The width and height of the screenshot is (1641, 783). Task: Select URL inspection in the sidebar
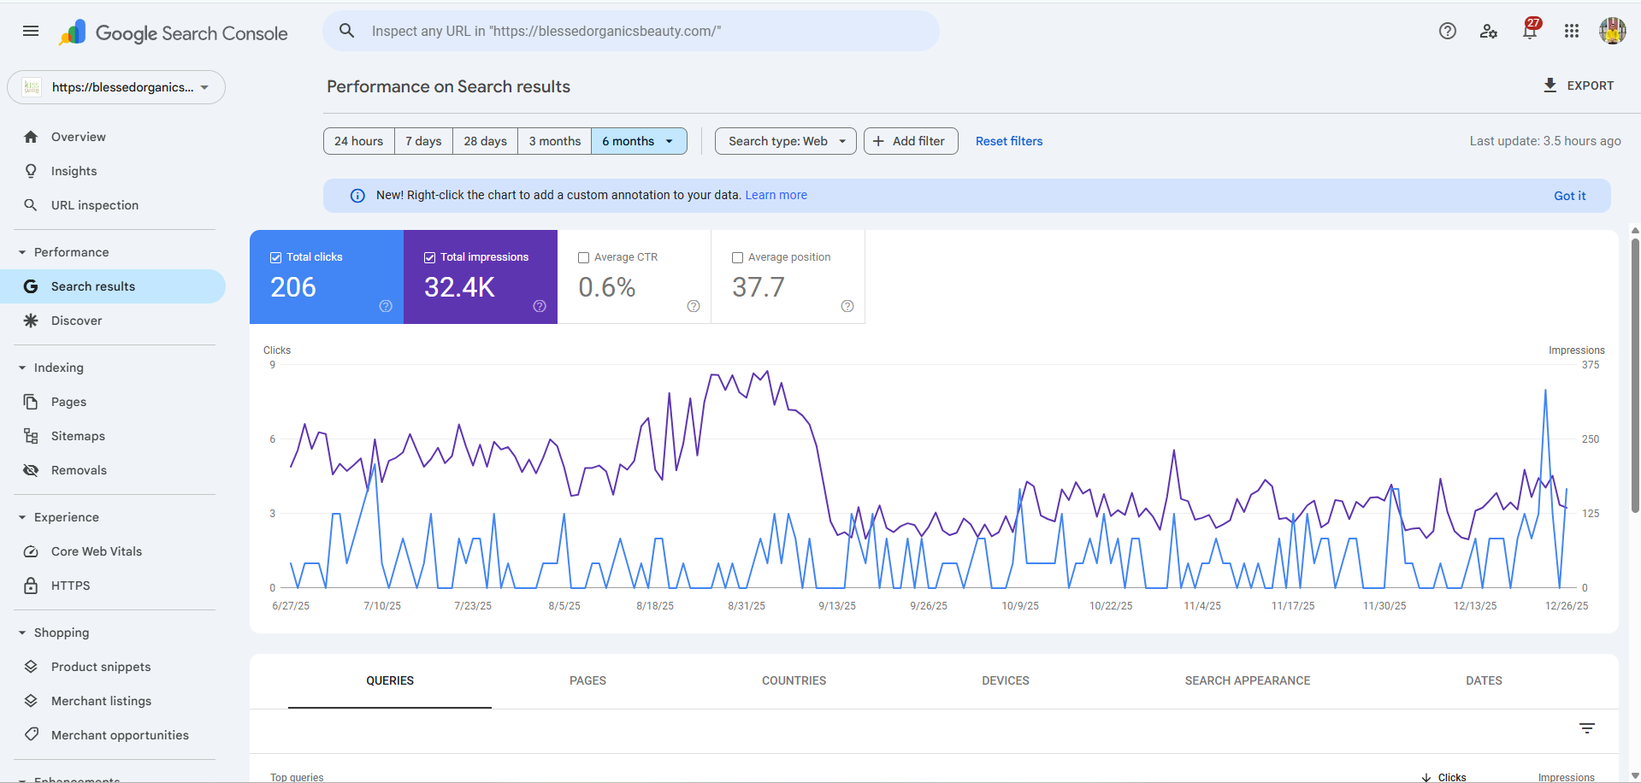93,204
